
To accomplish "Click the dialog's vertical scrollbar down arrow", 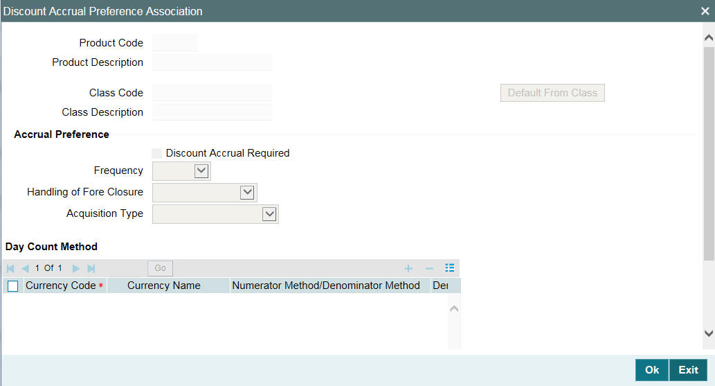I will pyautogui.click(x=709, y=333).
